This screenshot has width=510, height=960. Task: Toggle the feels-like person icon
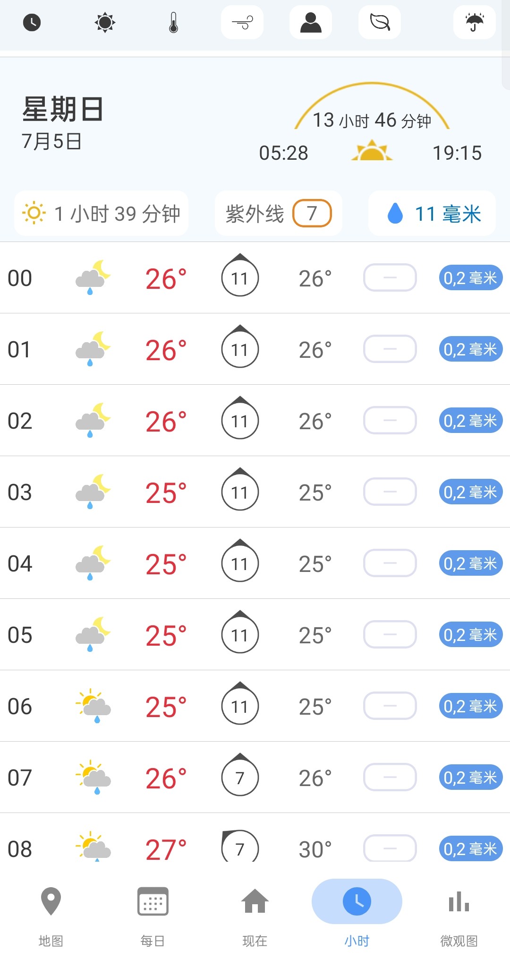click(x=311, y=22)
